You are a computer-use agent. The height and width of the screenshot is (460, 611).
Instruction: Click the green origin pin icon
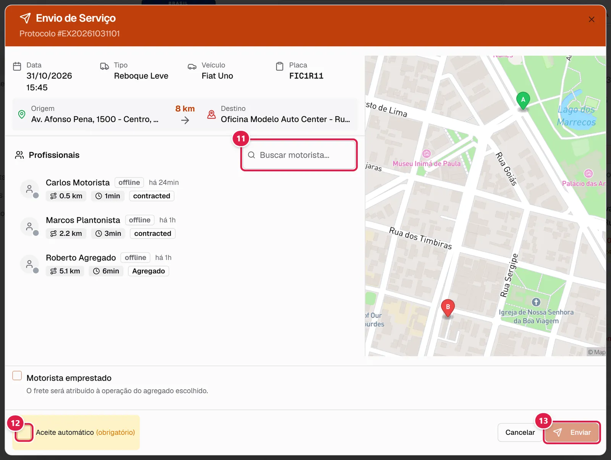[x=22, y=114]
